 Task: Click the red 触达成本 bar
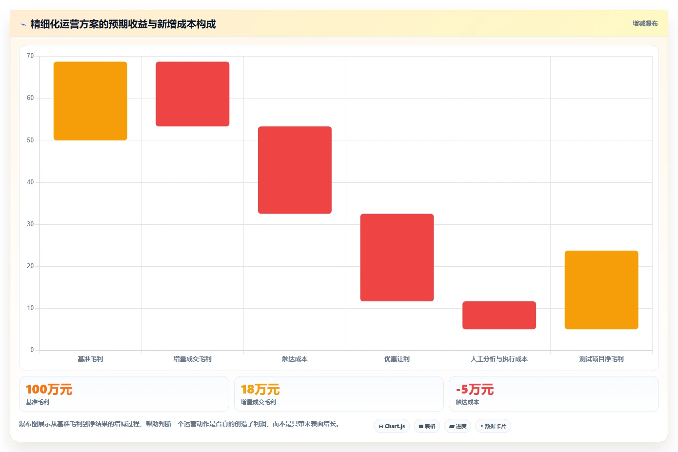pos(295,170)
